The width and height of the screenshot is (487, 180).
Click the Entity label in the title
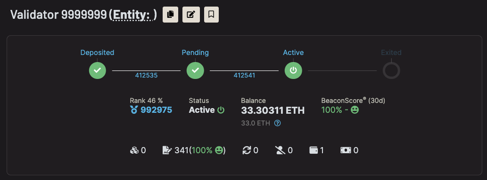[132, 15]
